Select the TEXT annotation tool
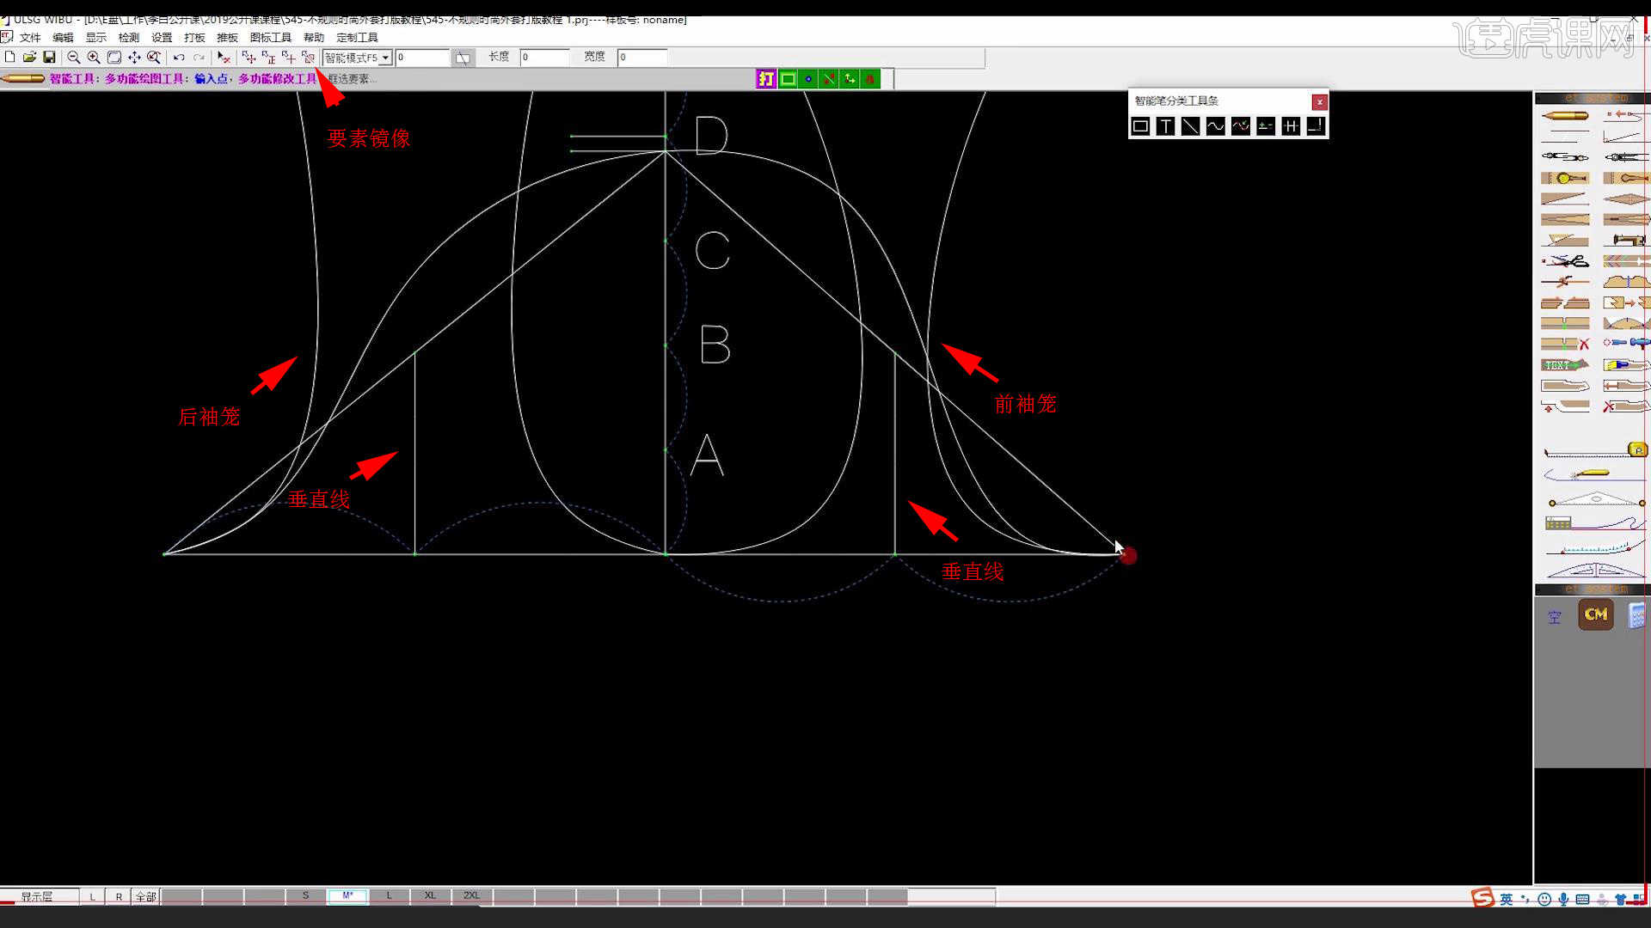The height and width of the screenshot is (928, 1651). click(1565, 364)
